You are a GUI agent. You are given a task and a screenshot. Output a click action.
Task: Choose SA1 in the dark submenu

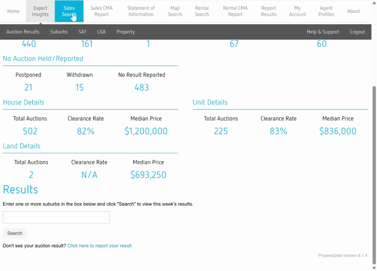[83, 32]
